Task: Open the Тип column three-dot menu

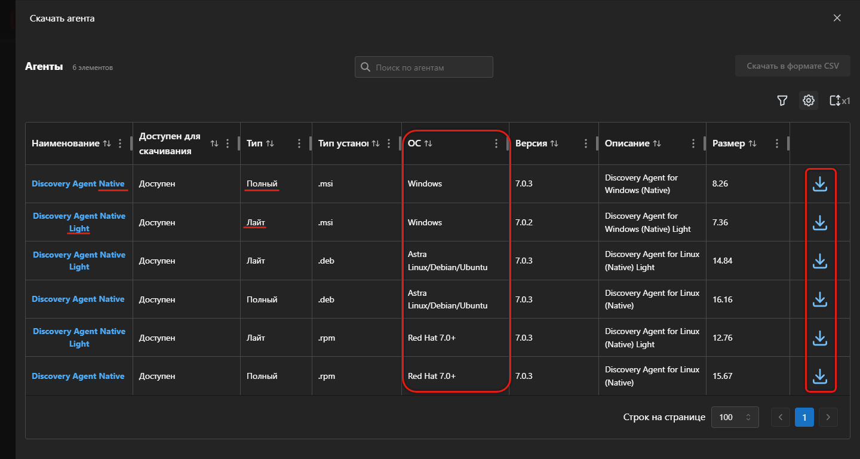Action: [x=299, y=143]
